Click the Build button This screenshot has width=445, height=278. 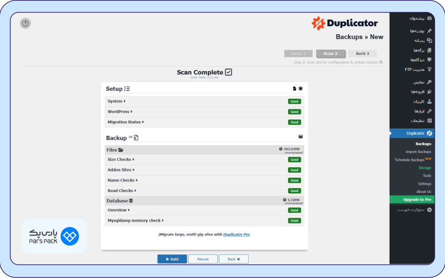click(x=172, y=259)
